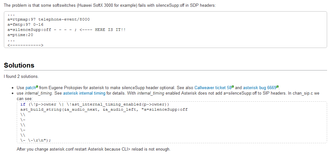Click the Solutions section heading
The width and height of the screenshot is (330, 158).
point(19,65)
